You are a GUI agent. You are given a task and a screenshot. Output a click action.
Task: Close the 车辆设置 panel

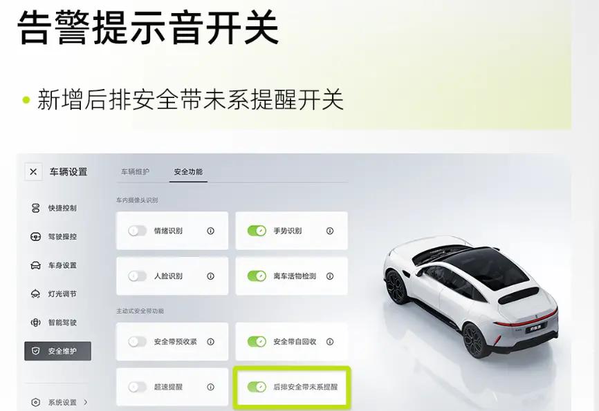(x=33, y=172)
